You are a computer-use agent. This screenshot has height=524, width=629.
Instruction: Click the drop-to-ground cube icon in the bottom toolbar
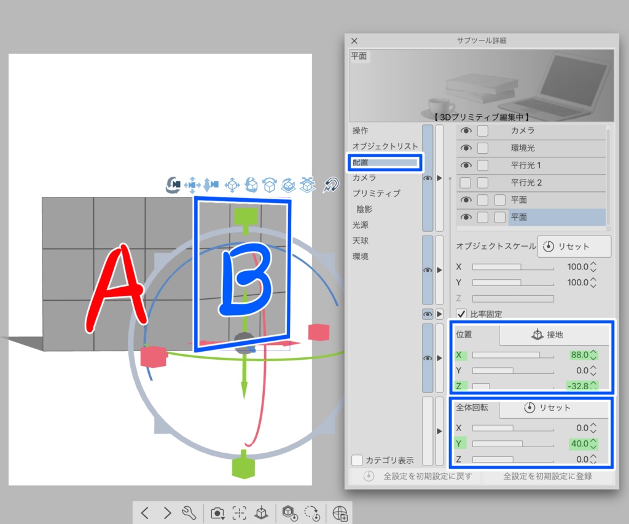[262, 513]
